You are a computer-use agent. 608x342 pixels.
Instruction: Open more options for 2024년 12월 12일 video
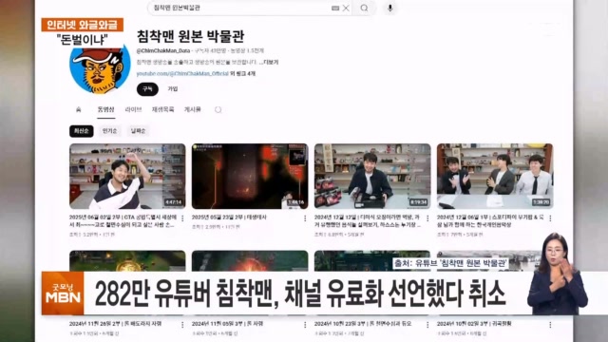(x=427, y=218)
